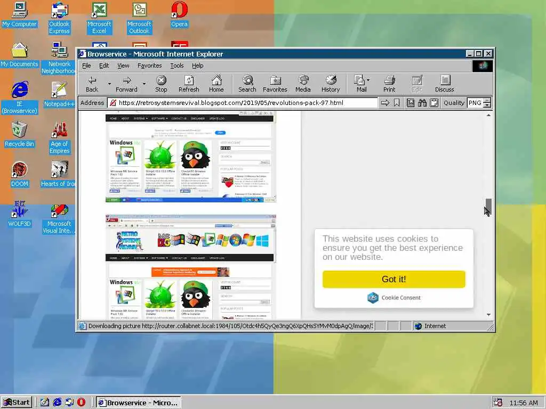
Task: Click the scrollbar down arrow
Action: point(488,314)
